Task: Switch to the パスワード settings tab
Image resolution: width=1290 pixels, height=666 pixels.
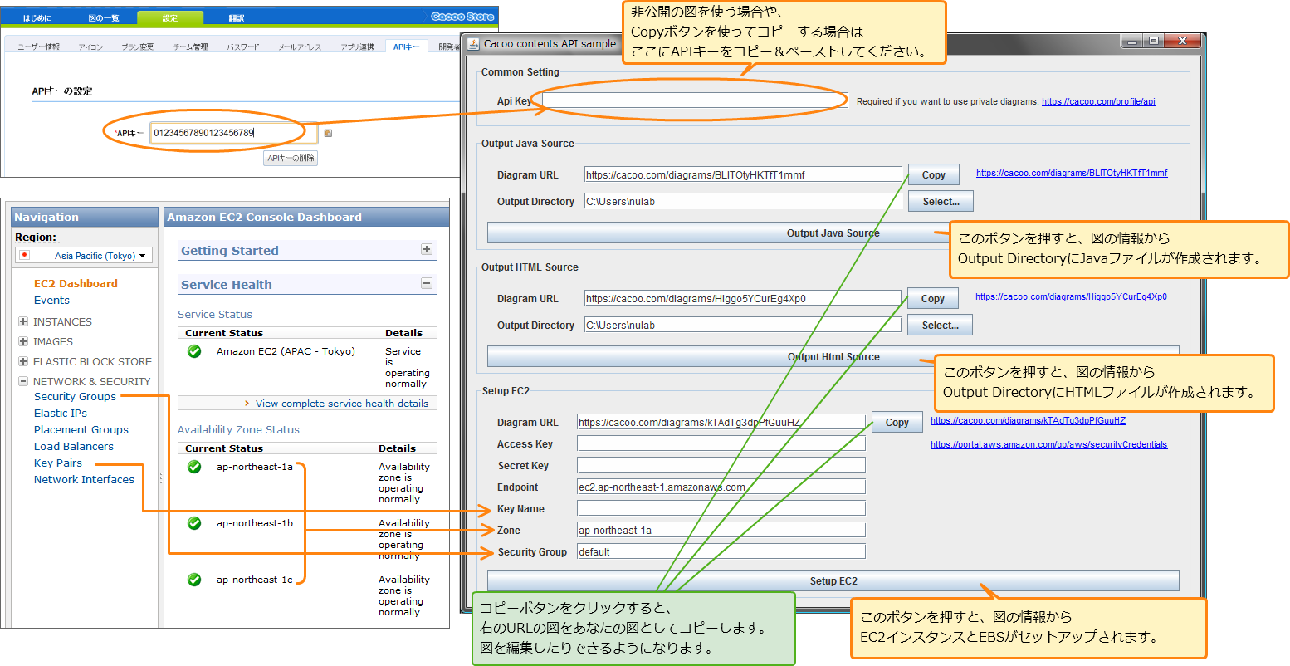Action: (243, 47)
